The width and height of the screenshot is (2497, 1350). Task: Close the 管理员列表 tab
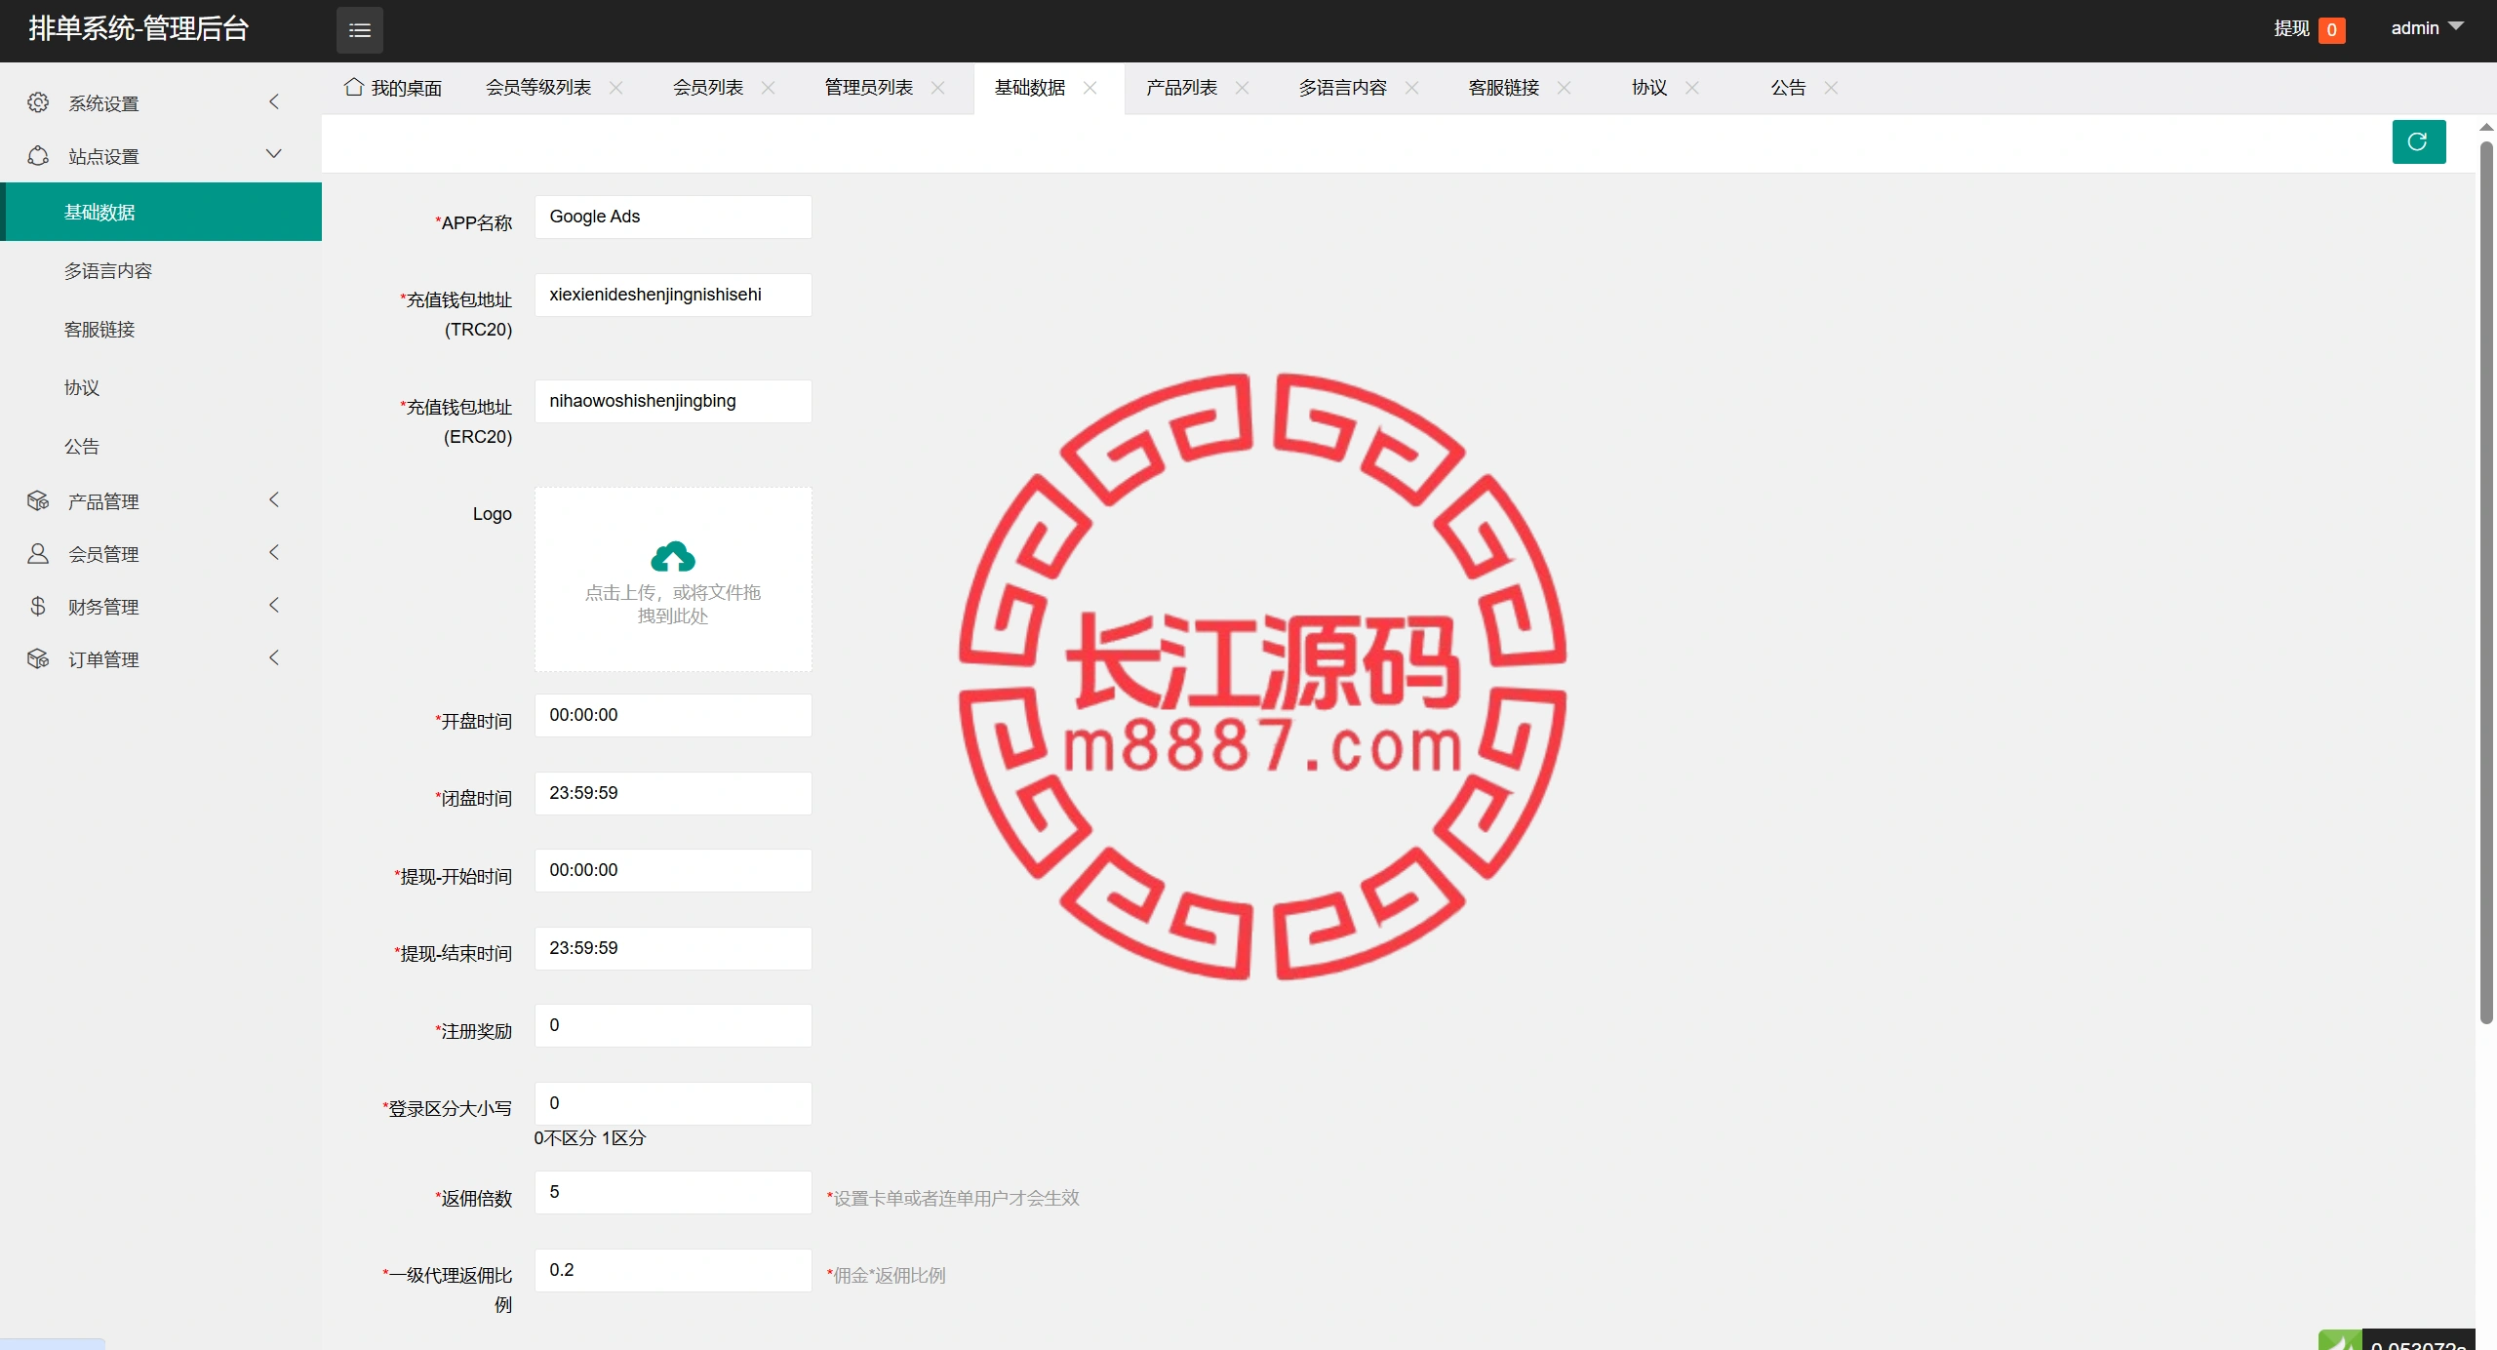[x=938, y=88]
